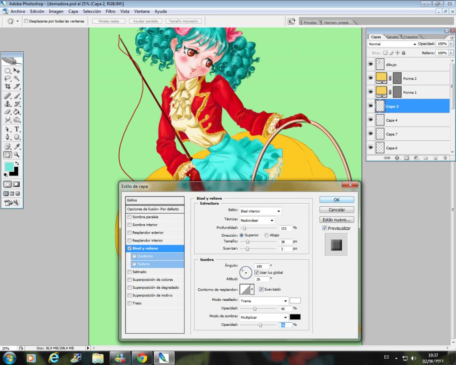
Task: Click the add layer style icon
Action: coord(397,158)
